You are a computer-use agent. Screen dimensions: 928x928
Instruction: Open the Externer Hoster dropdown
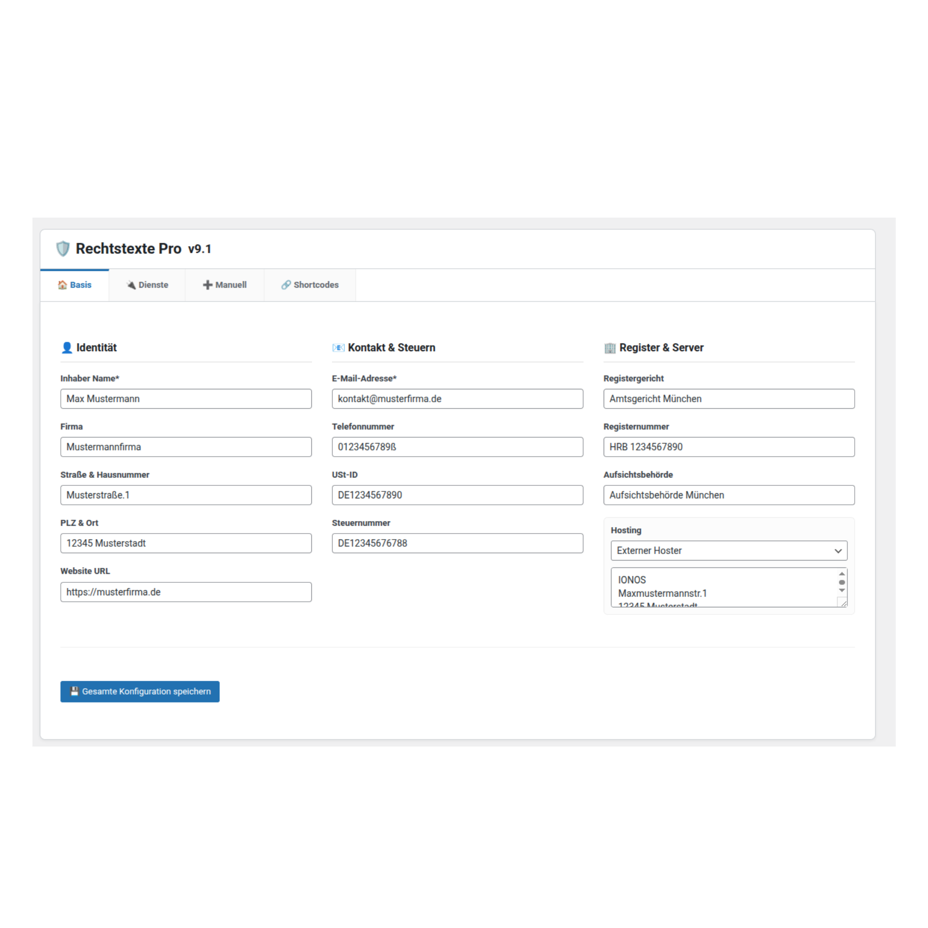click(728, 550)
